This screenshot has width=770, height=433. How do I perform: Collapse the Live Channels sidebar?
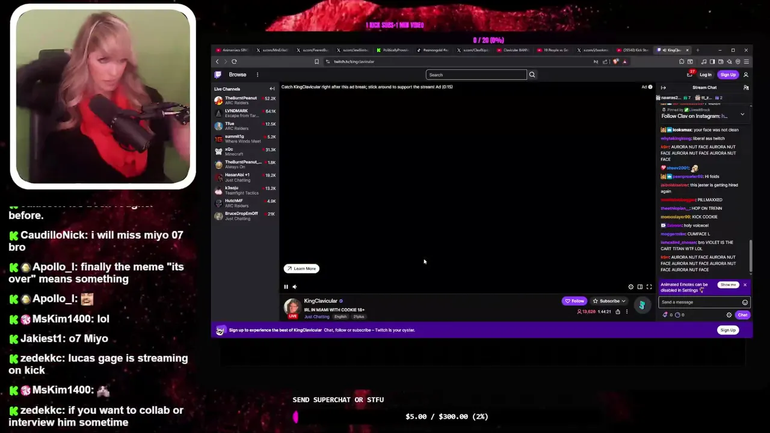[x=272, y=88]
